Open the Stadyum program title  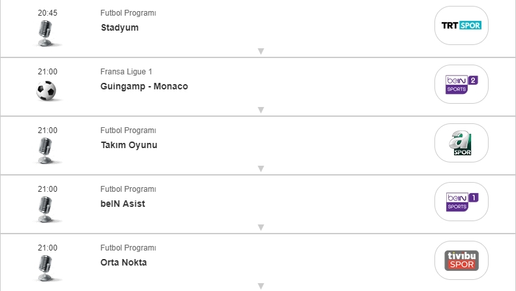click(x=120, y=27)
